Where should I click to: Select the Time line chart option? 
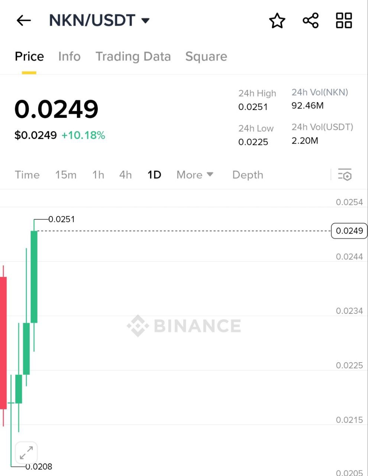point(27,175)
